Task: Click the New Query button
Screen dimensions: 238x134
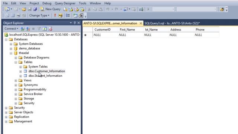Action: coord(51,9)
